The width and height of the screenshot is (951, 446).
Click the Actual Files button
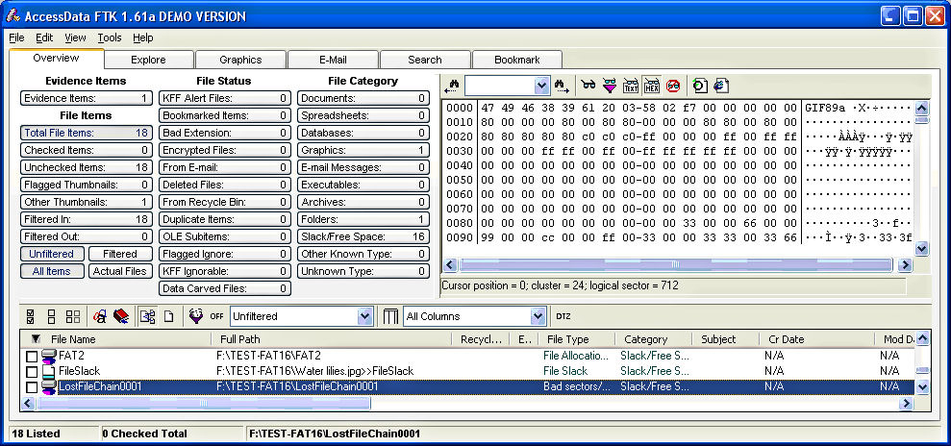click(x=120, y=271)
